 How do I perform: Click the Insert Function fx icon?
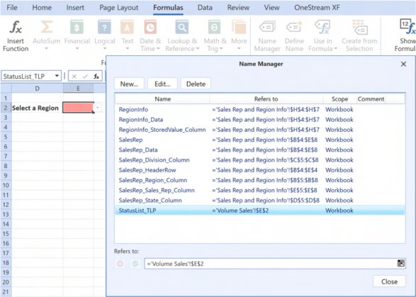[x=16, y=27]
